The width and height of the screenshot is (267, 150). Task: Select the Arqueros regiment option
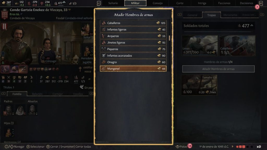[133, 36]
